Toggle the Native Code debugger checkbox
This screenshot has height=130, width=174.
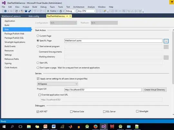click(71, 111)
